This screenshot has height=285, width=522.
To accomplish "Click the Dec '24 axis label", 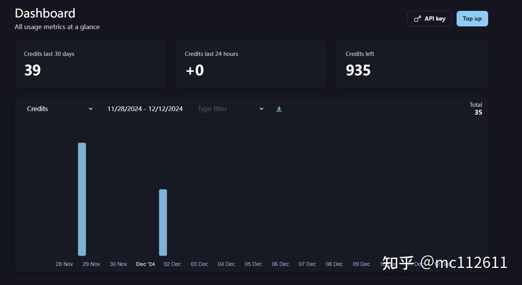I will [x=145, y=264].
